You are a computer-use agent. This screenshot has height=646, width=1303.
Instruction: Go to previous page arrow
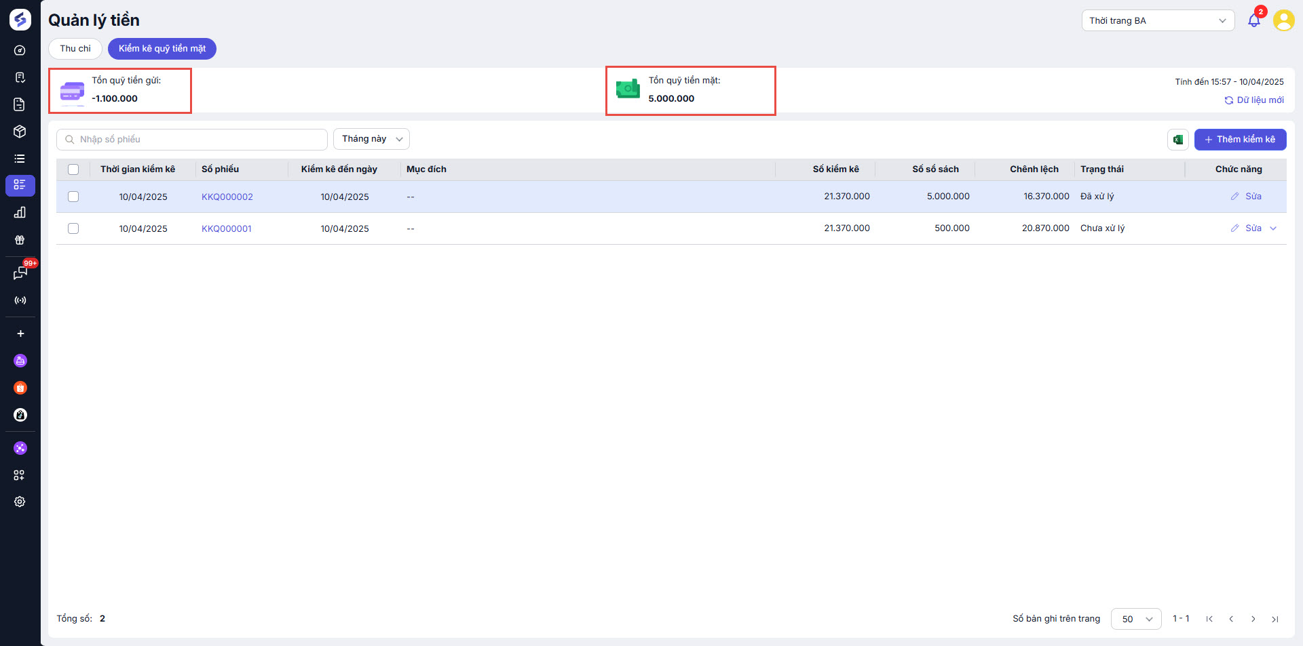[1231, 619]
